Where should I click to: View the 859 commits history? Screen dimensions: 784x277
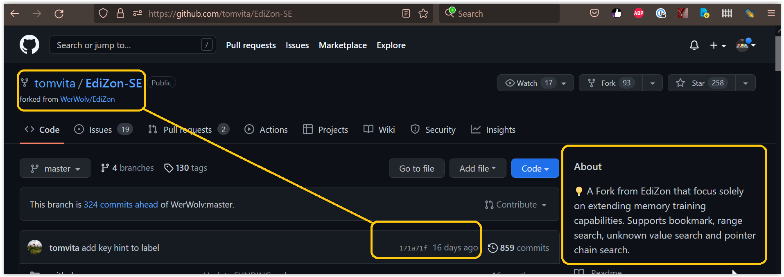point(519,248)
